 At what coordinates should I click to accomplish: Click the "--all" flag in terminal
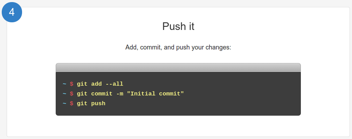[115, 84]
